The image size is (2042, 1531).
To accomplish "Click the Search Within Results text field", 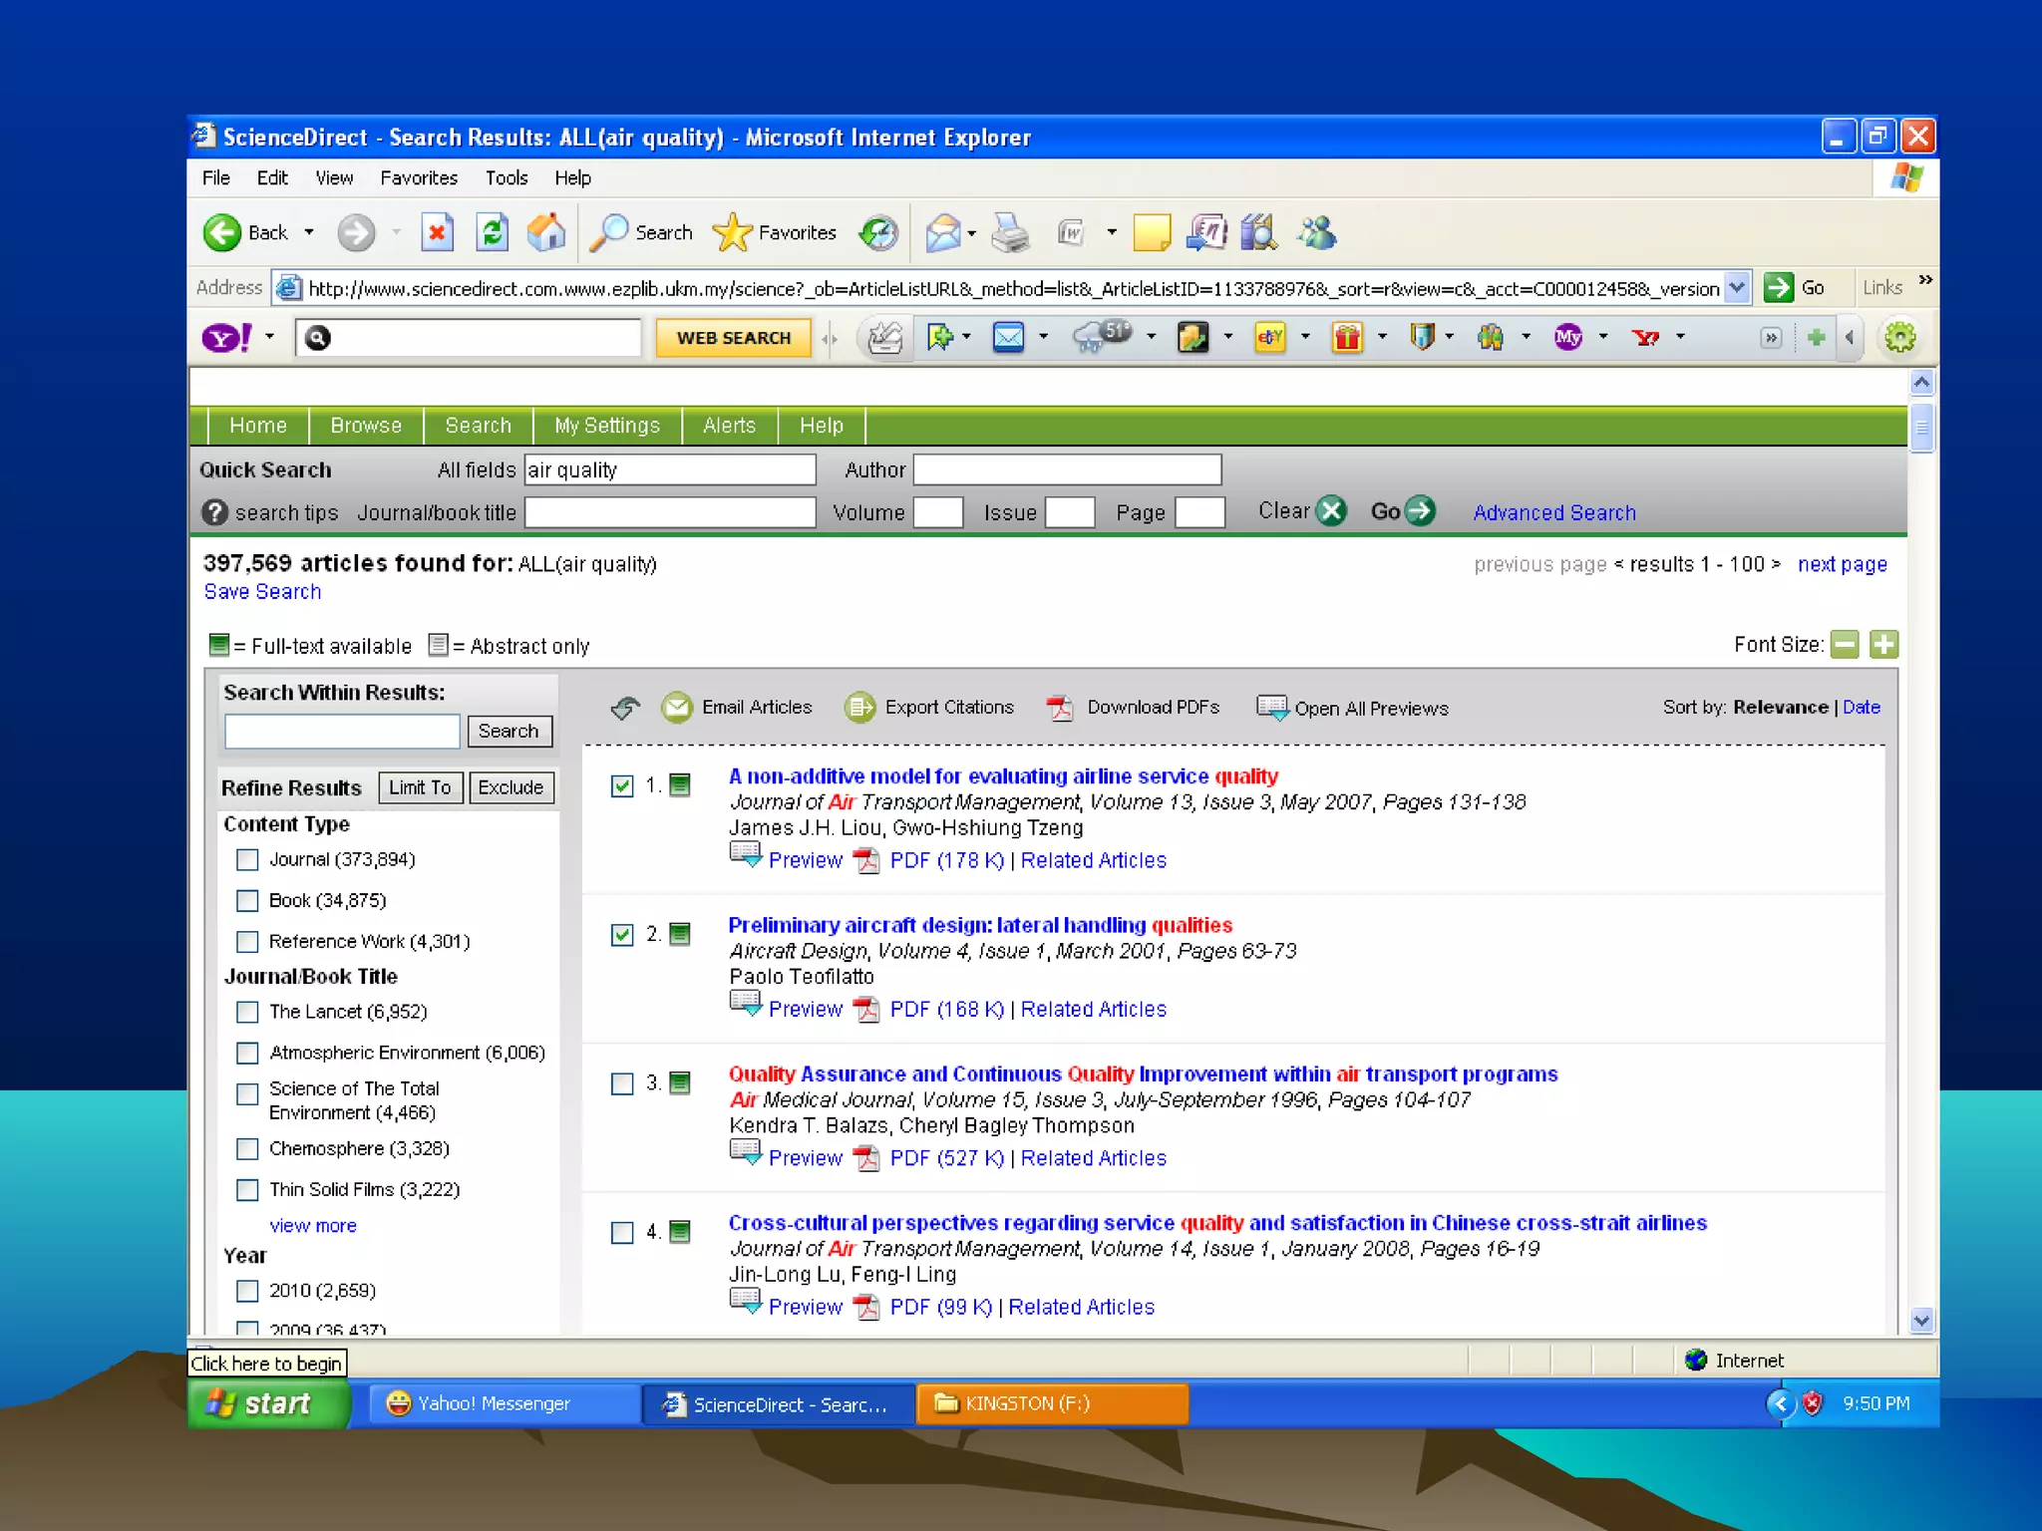I will point(342,731).
